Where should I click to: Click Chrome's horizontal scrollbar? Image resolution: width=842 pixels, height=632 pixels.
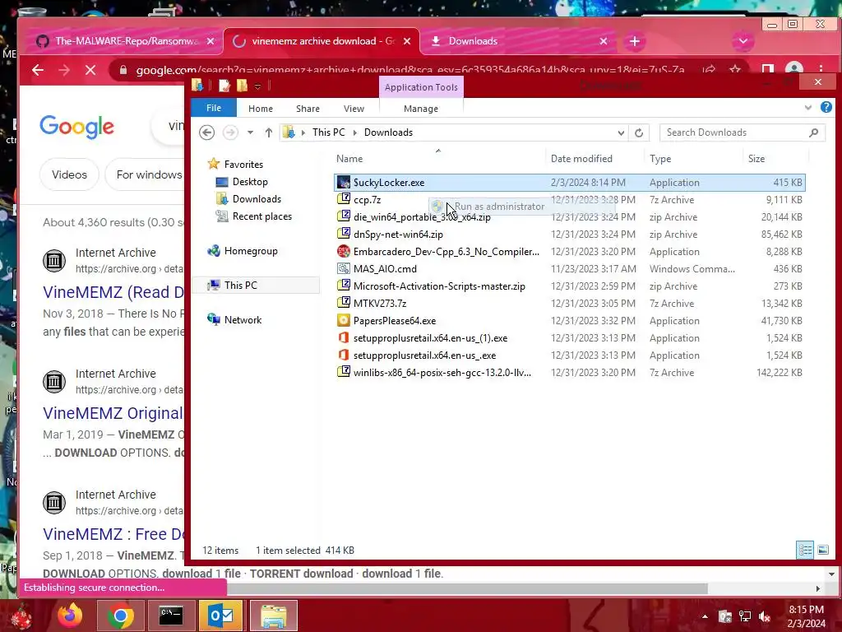click(x=467, y=588)
